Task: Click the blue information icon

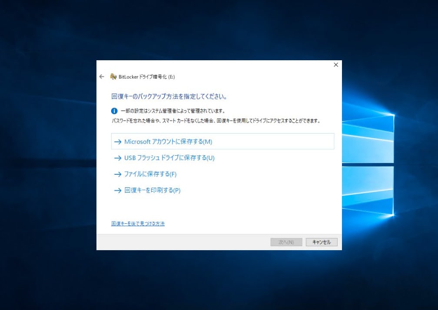Action: pos(115,111)
